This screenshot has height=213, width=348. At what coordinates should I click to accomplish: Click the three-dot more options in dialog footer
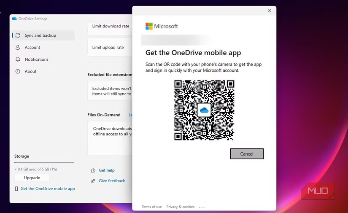tap(202, 207)
